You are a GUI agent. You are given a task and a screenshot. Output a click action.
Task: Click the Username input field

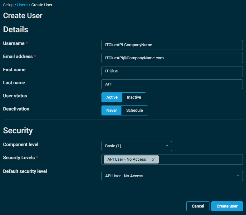[172, 45]
